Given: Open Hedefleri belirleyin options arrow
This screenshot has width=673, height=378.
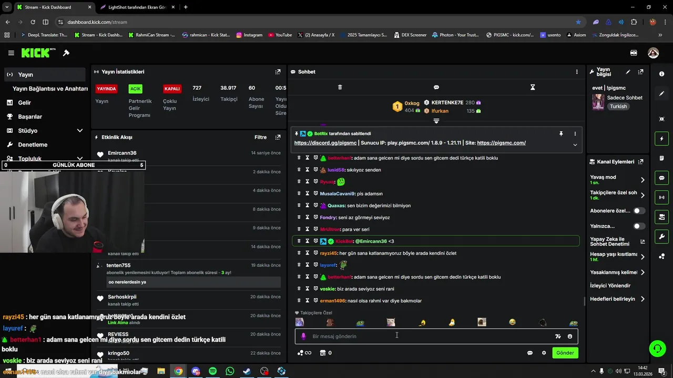Looking at the screenshot, I should click(643, 299).
